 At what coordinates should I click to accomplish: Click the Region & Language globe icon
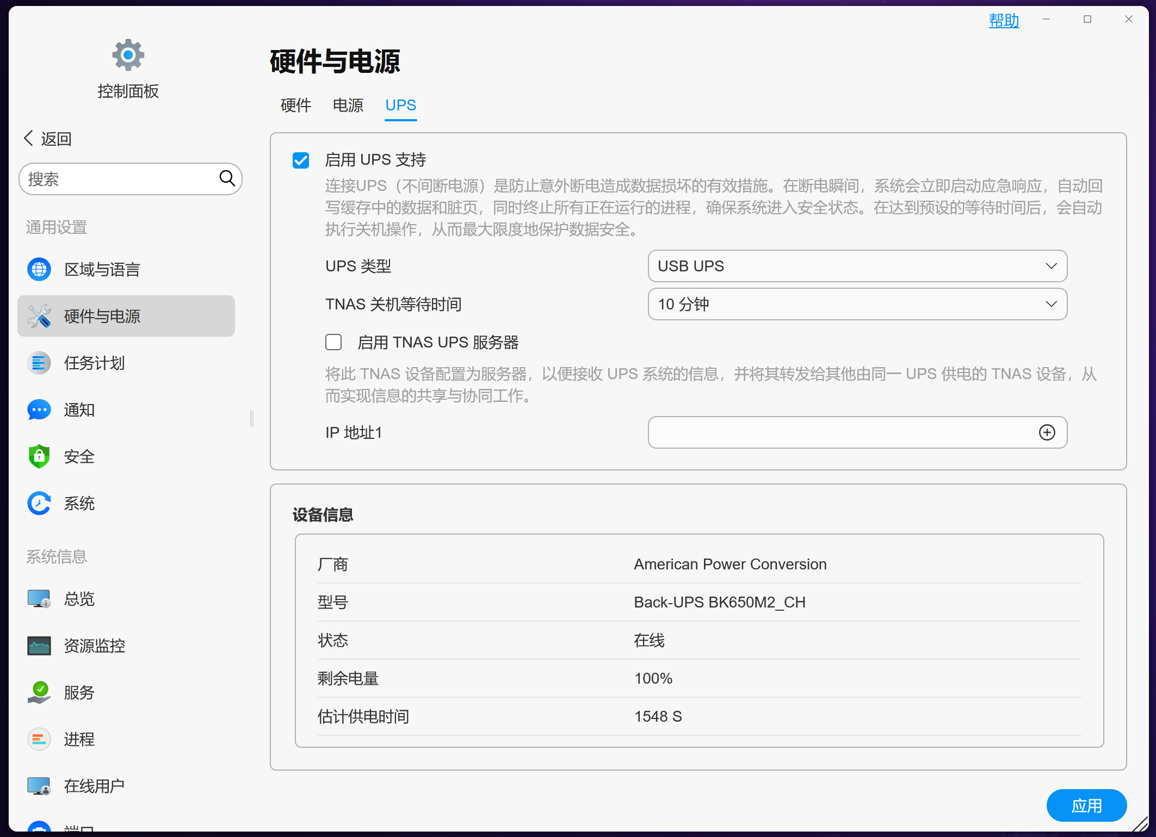click(x=39, y=269)
